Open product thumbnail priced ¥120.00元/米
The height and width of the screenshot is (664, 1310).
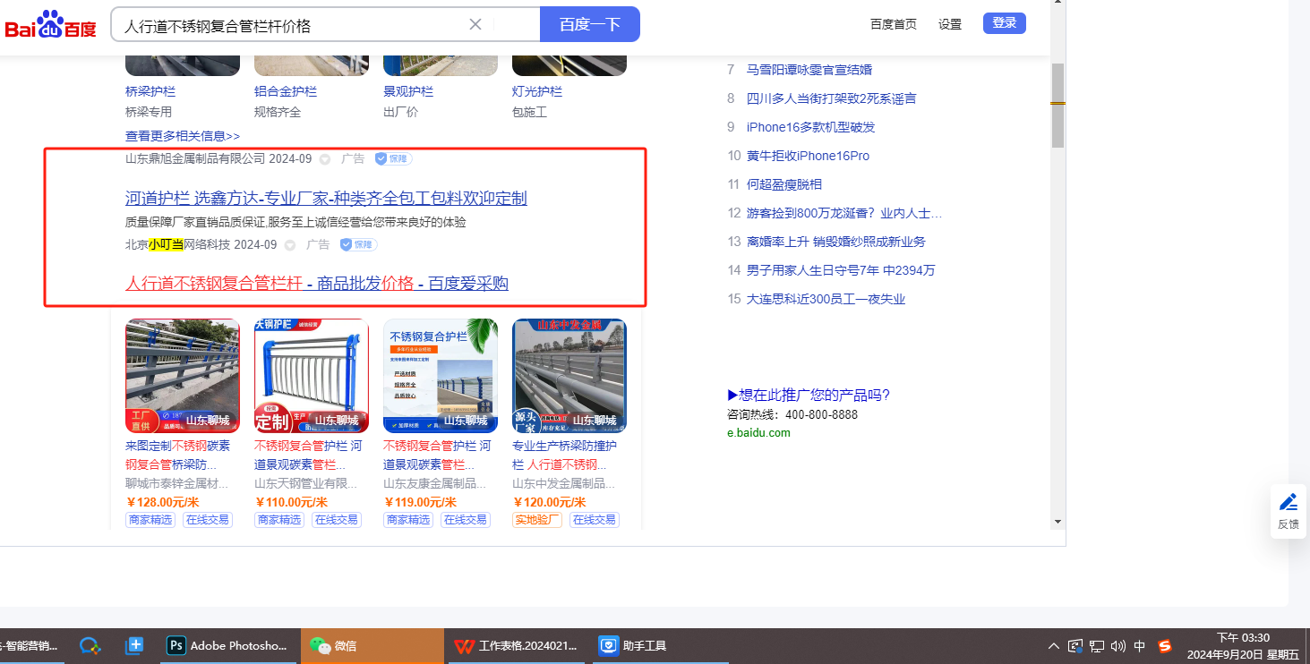pos(569,376)
